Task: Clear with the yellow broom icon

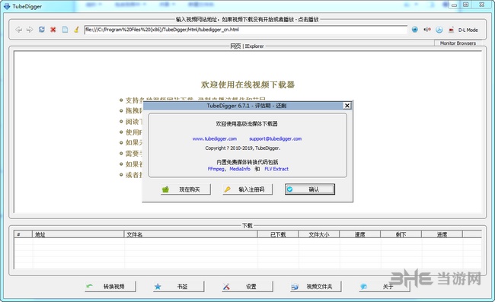Action: [x=76, y=30]
